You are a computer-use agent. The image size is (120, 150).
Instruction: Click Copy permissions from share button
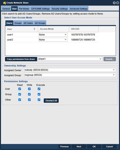tap(21, 59)
